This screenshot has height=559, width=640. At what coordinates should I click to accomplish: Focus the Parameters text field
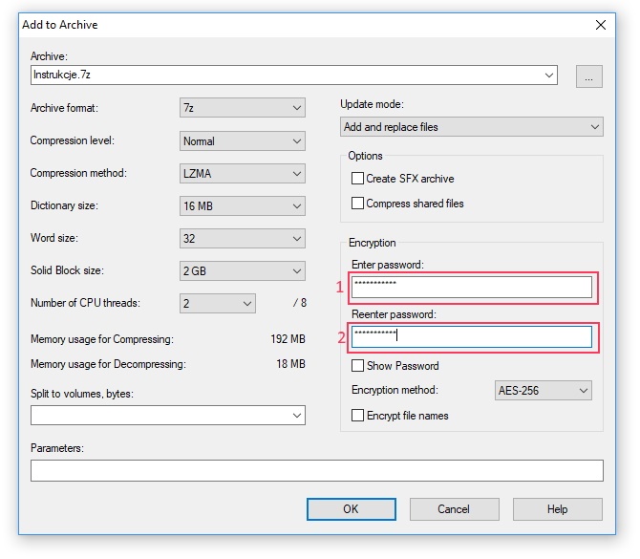point(316,470)
